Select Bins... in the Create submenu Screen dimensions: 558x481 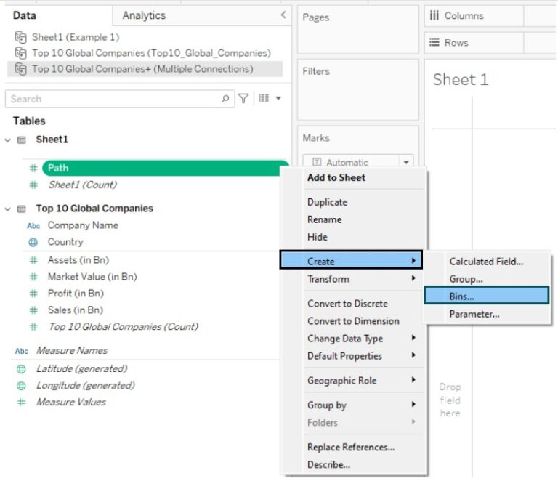click(486, 296)
